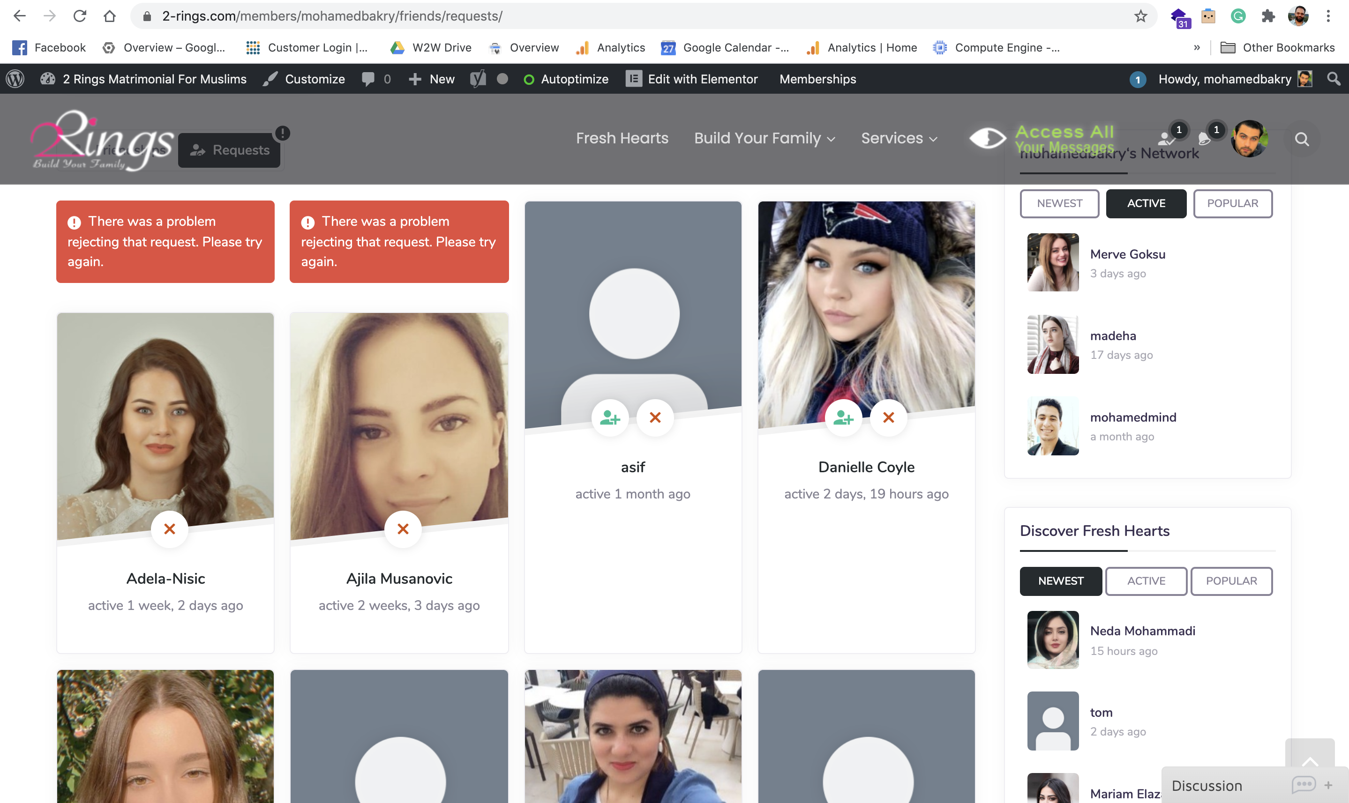
Task: Reload the current page
Action: (x=80, y=16)
